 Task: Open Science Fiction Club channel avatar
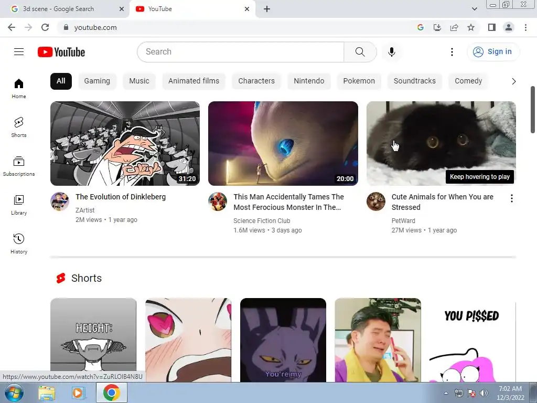pos(218,201)
